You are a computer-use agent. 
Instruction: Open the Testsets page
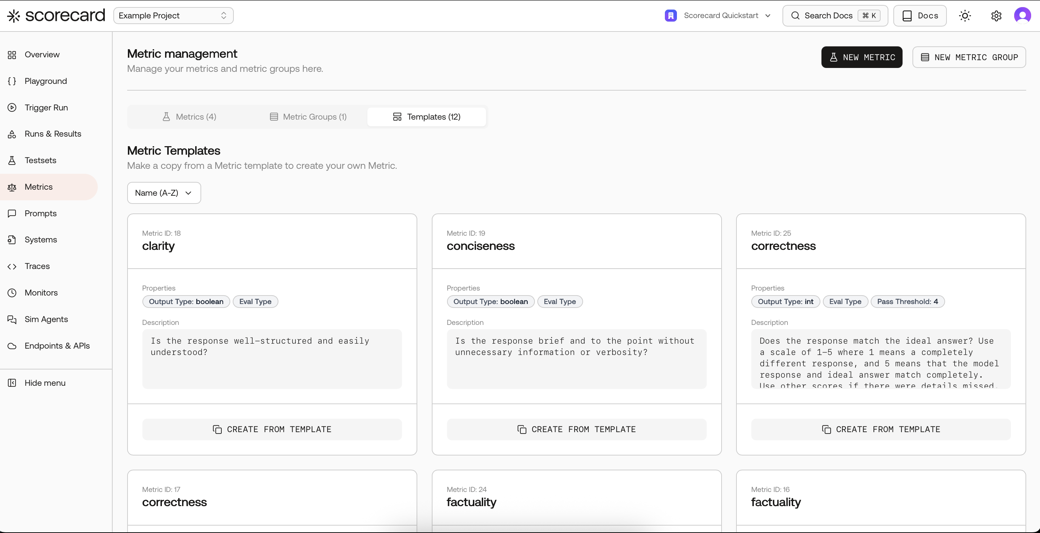(49, 161)
